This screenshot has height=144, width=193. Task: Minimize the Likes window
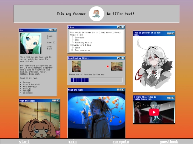118,27
